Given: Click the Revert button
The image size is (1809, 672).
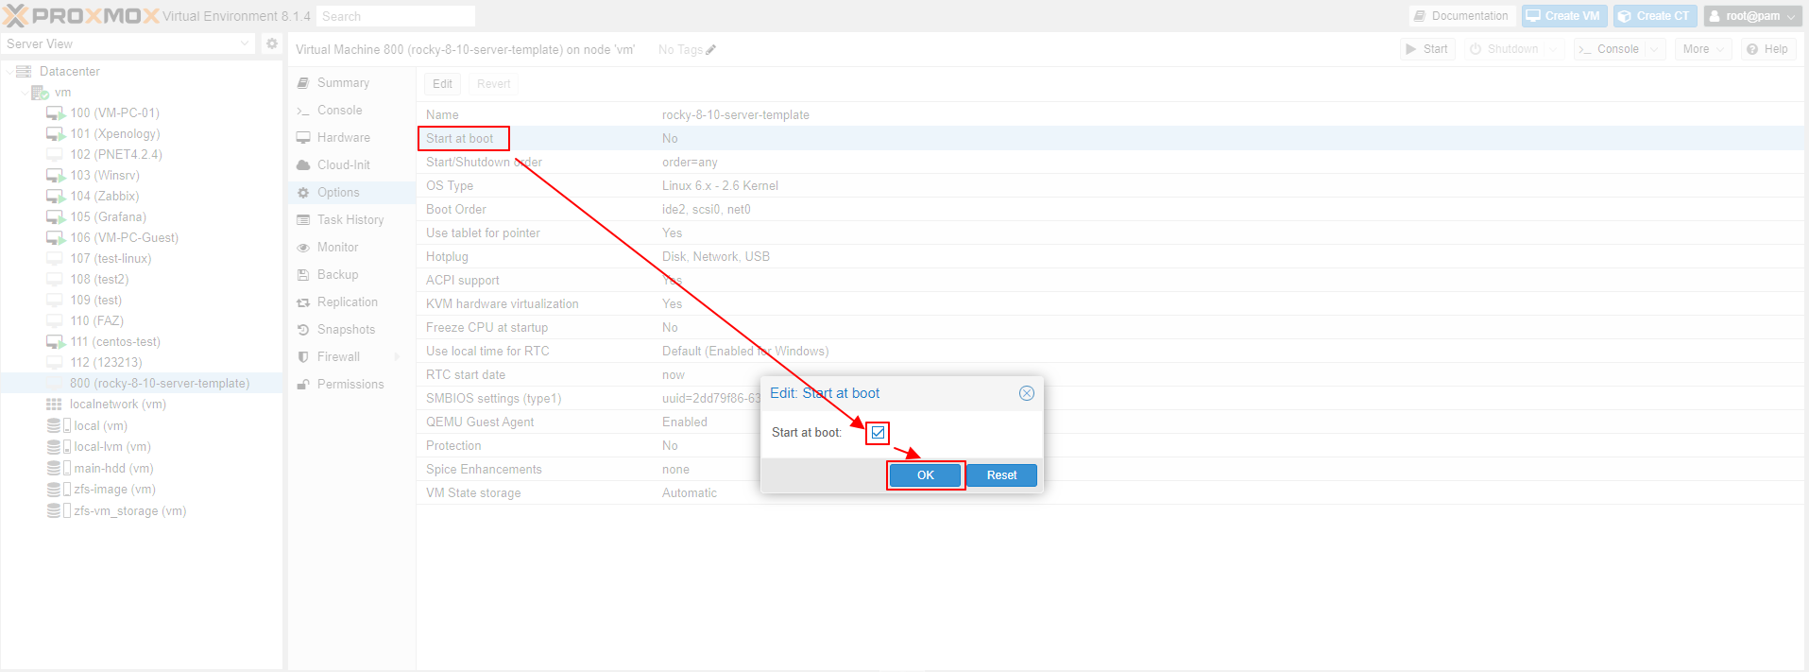Looking at the screenshot, I should [493, 84].
